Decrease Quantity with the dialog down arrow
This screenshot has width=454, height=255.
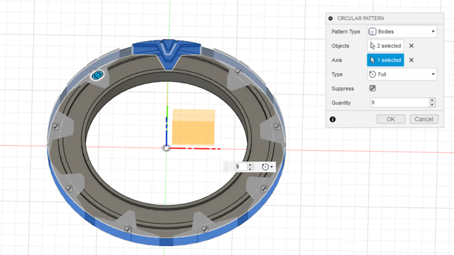click(432, 105)
